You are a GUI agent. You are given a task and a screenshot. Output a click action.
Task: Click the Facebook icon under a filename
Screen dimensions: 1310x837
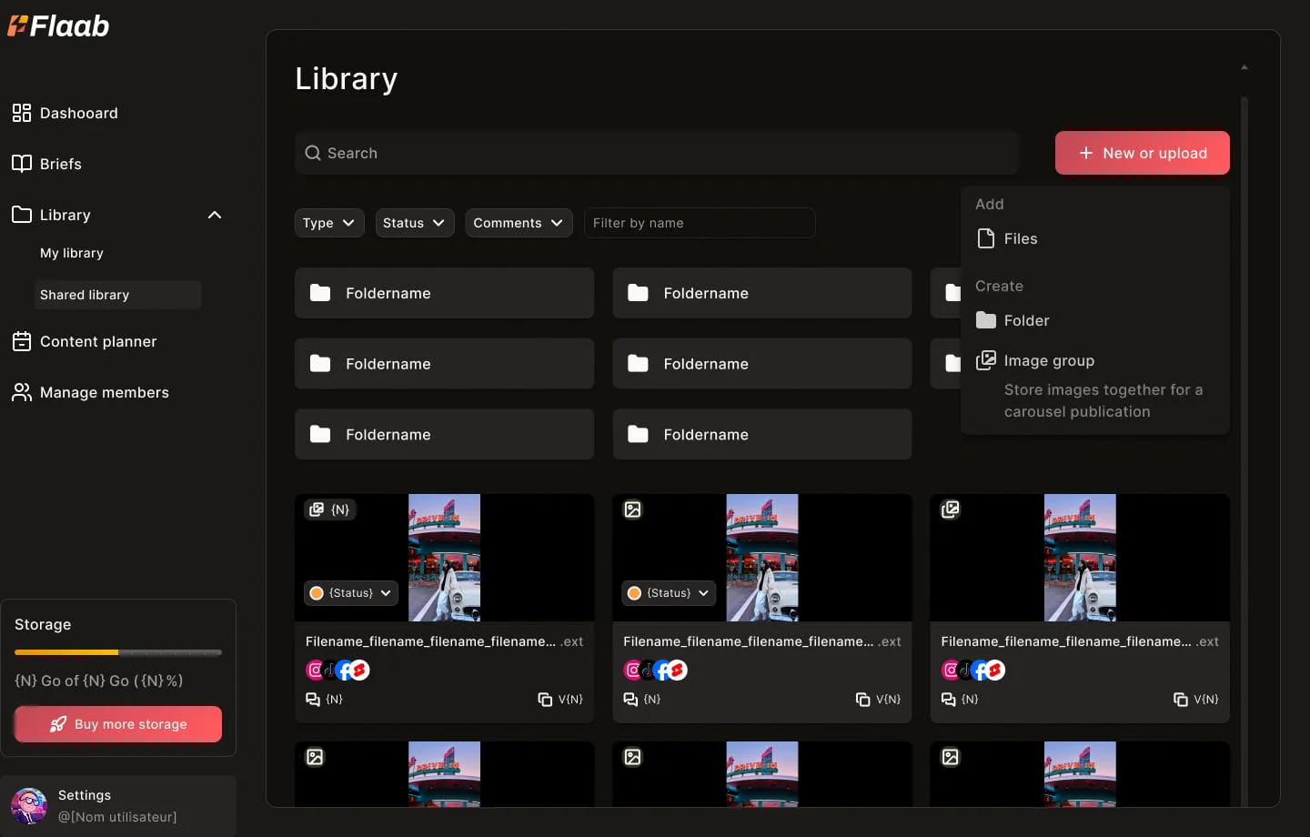click(344, 670)
